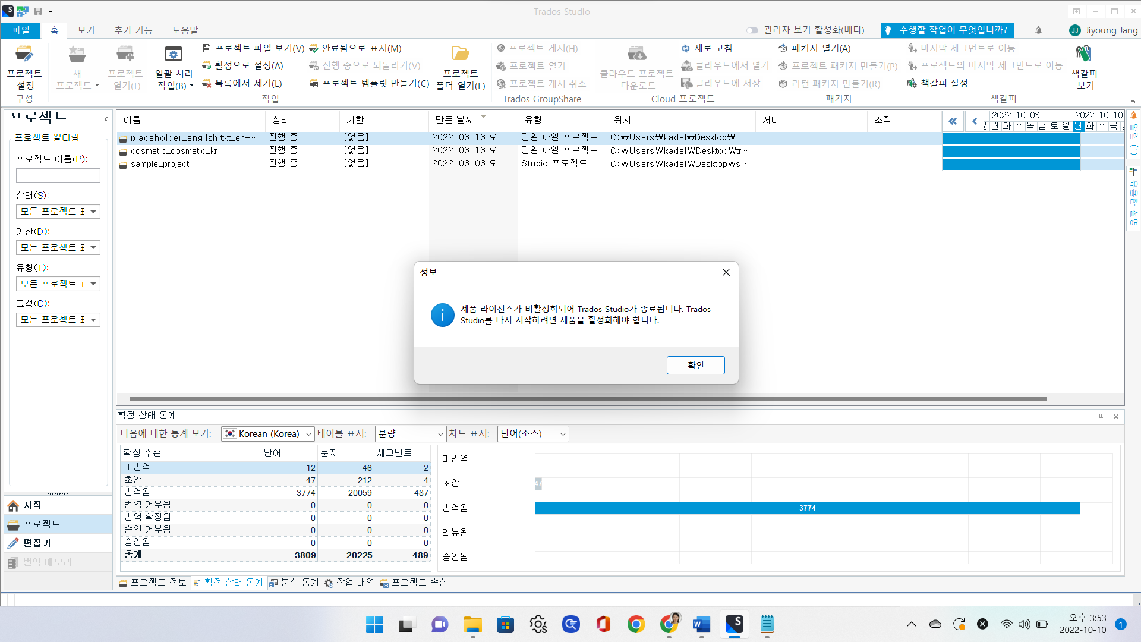Click 책갈피 설정

[938, 83]
